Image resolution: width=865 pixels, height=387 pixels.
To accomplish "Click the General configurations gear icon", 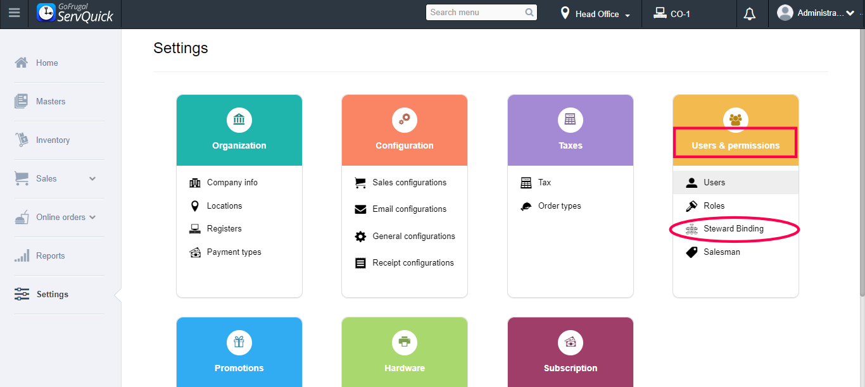I will click(x=360, y=236).
